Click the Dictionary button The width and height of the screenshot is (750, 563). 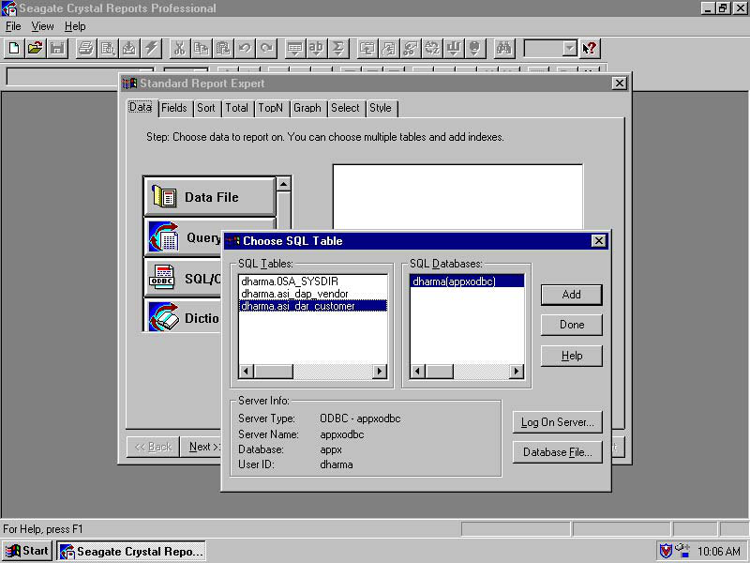(184, 316)
